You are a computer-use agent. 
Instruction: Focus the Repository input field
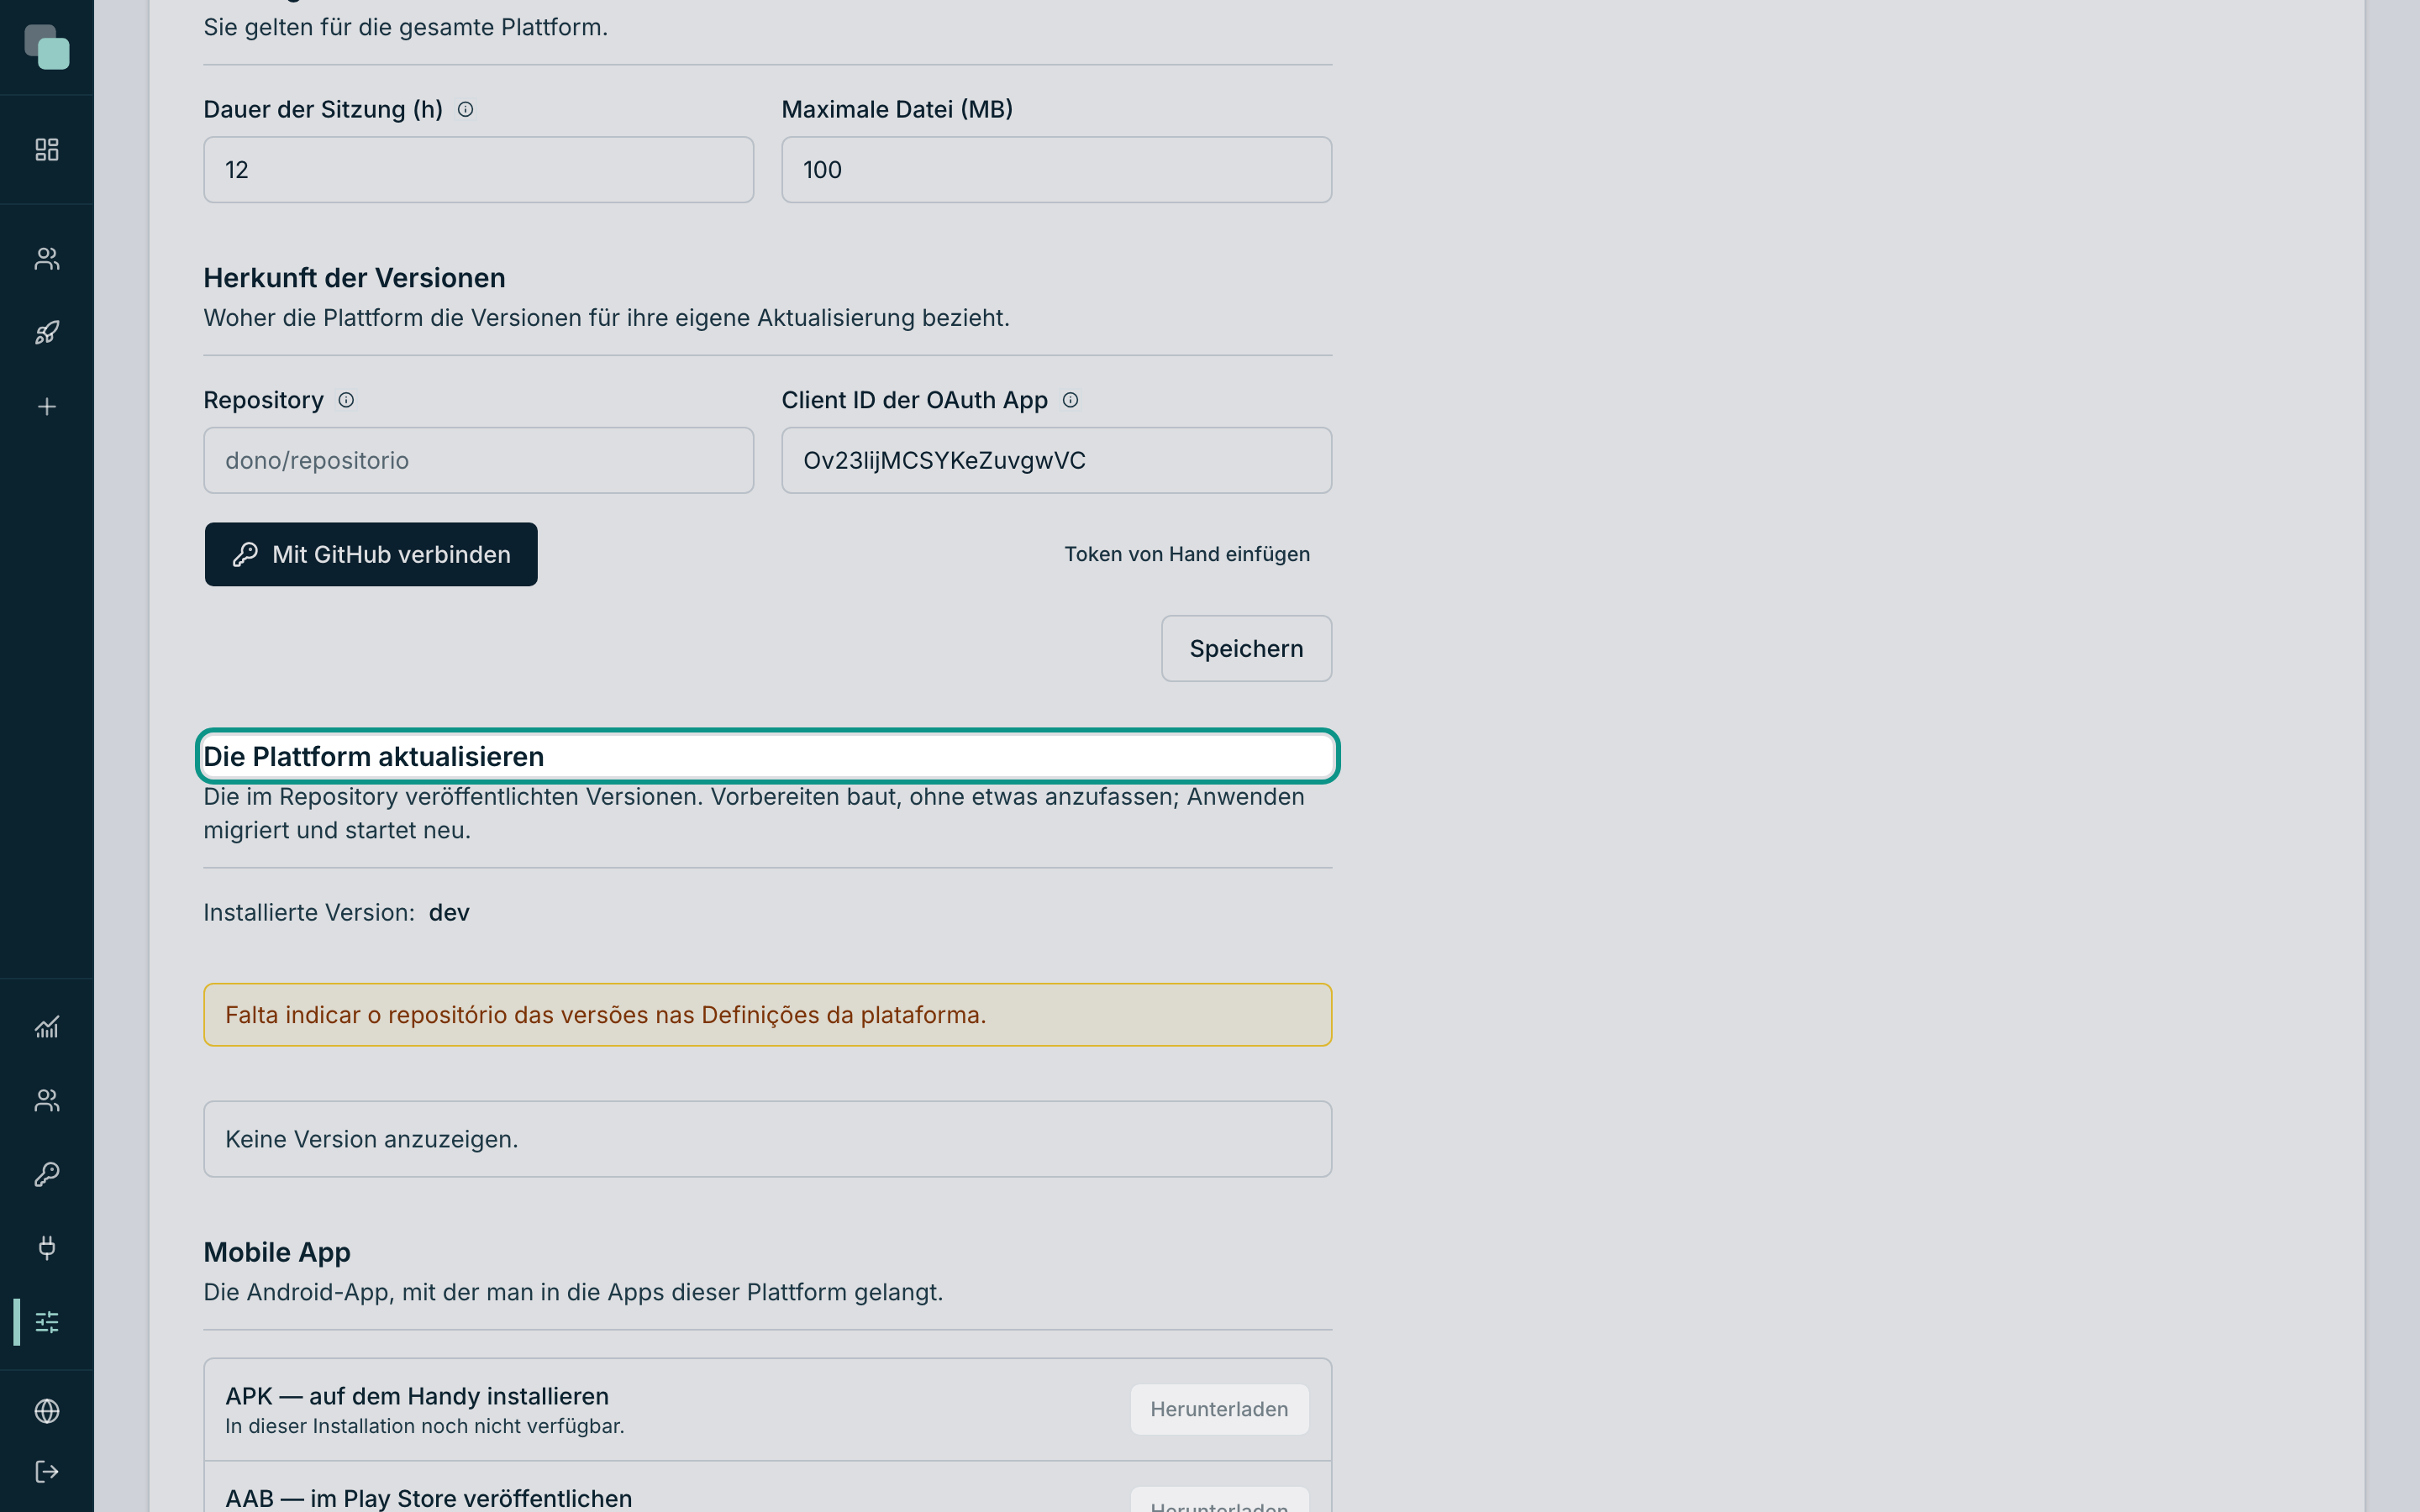[478, 460]
